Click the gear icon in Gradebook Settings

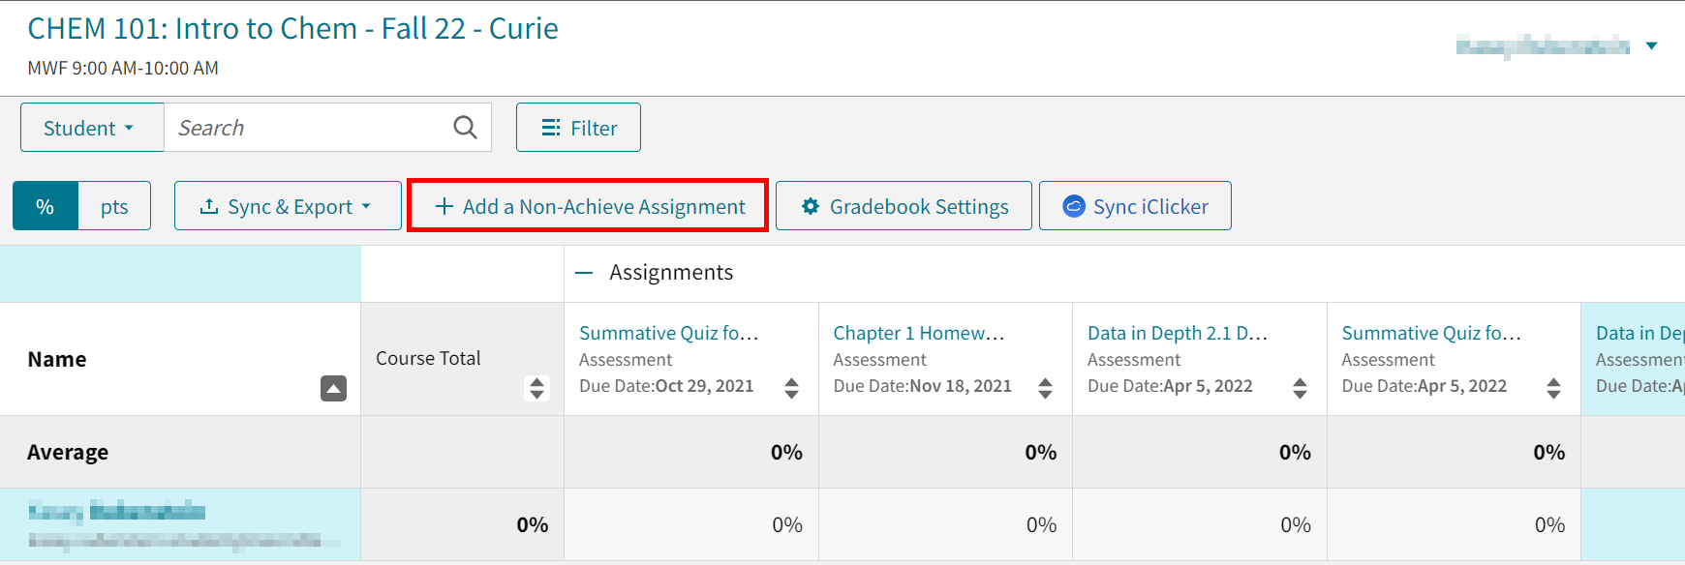tap(812, 205)
